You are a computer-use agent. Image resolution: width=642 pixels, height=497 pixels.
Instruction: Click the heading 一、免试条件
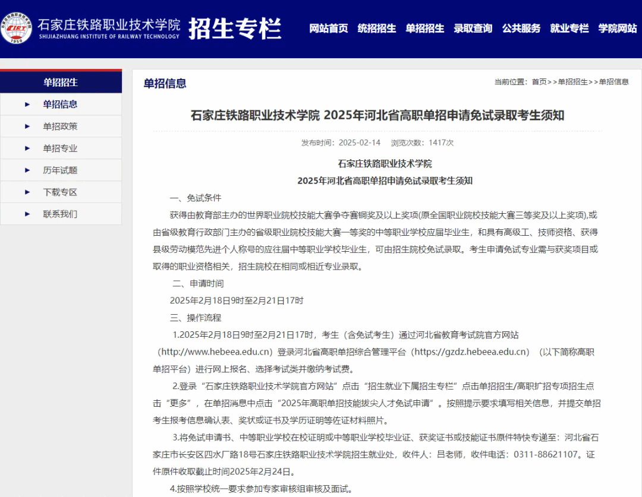196,198
